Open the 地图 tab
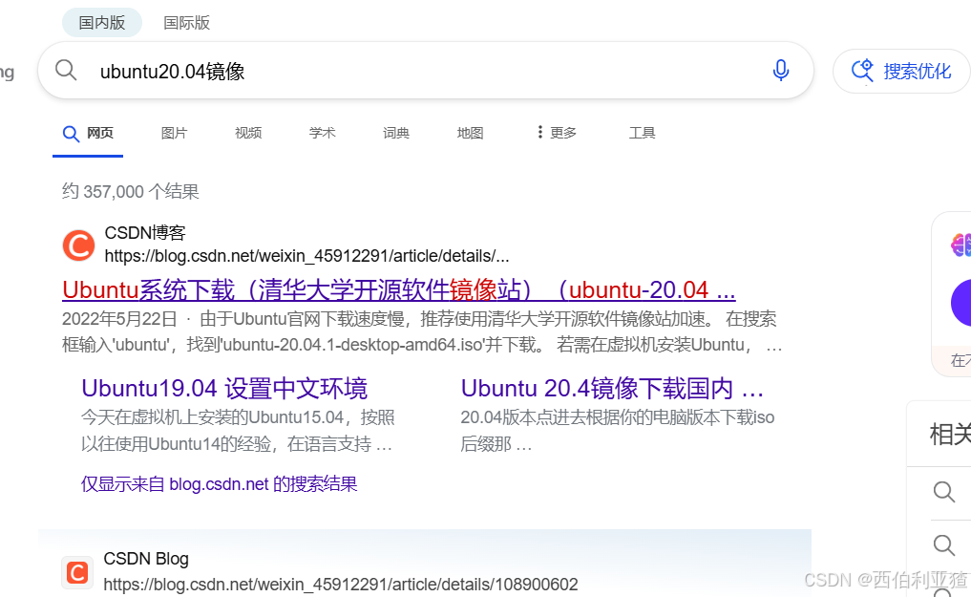The image size is (971, 597). [x=470, y=133]
